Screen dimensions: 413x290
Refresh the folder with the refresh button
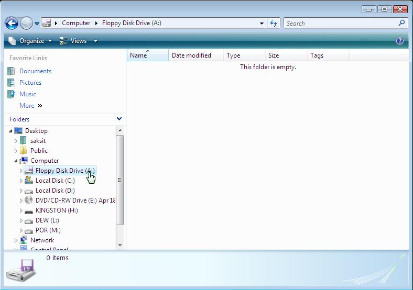[274, 24]
